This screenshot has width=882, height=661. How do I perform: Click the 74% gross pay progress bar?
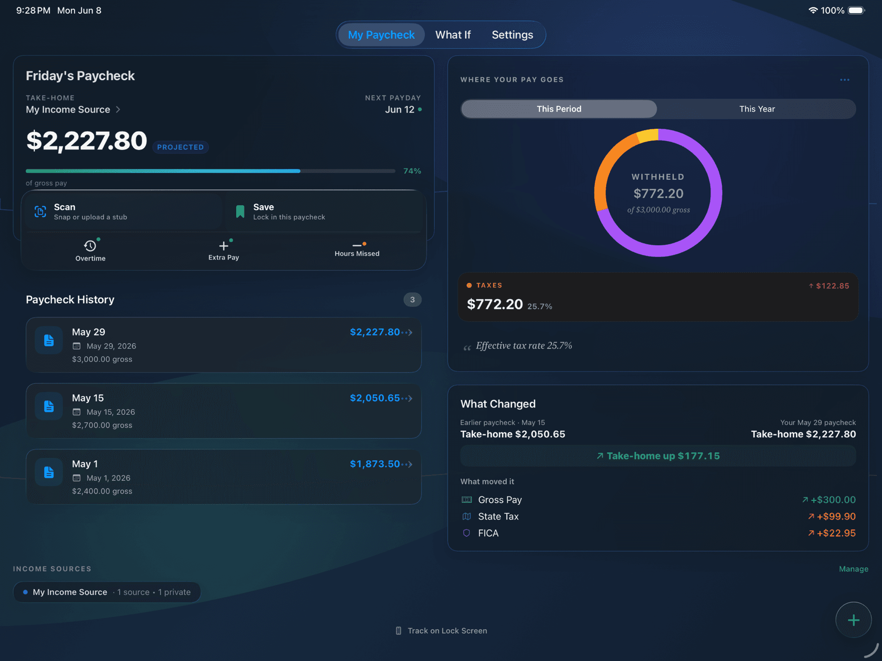pos(210,171)
